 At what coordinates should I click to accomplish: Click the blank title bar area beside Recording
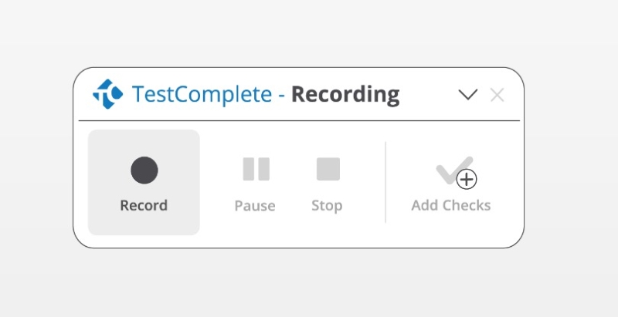[429, 95]
